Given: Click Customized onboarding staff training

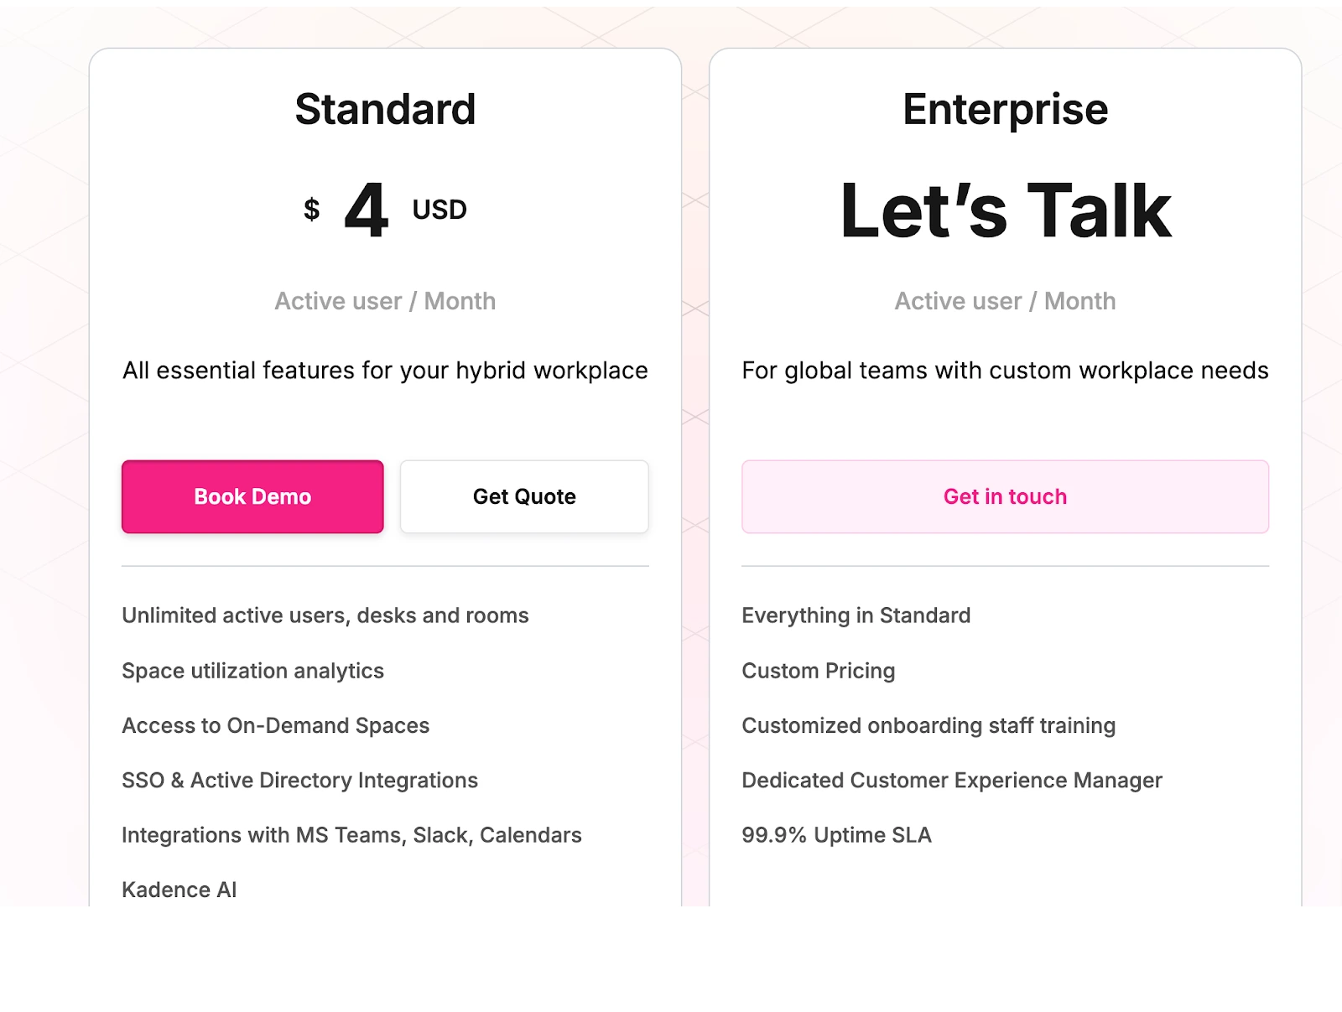Looking at the screenshot, I should click(x=928, y=725).
